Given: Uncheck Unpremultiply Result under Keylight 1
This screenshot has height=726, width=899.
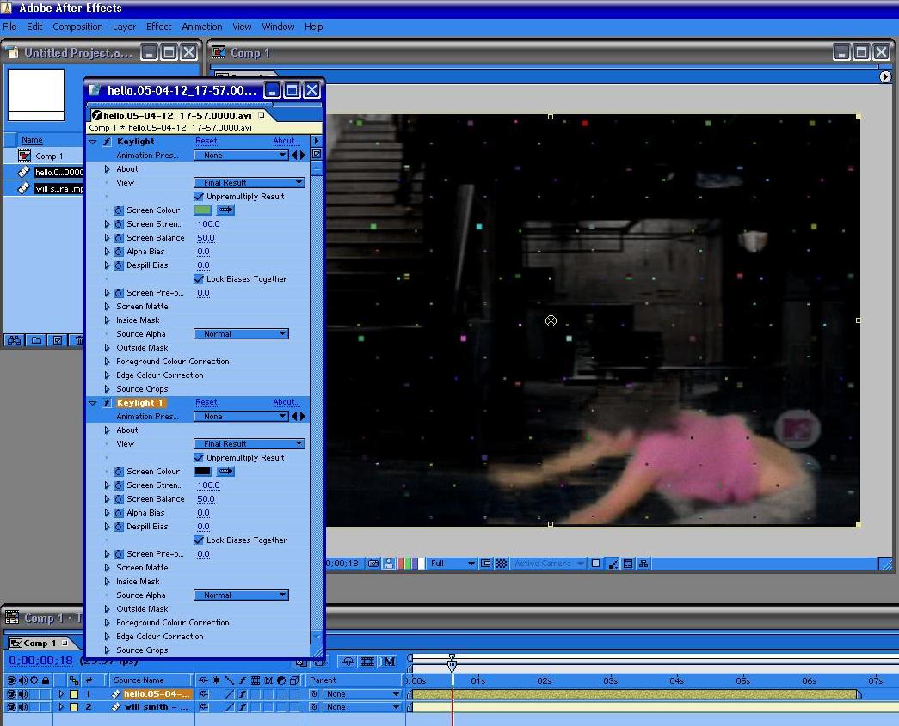Looking at the screenshot, I should click(x=199, y=457).
